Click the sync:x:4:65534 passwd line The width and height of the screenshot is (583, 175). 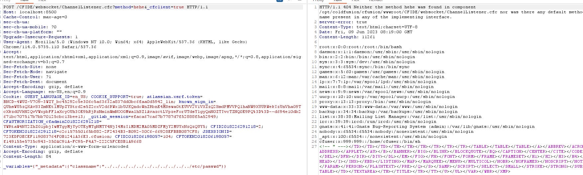364,67
